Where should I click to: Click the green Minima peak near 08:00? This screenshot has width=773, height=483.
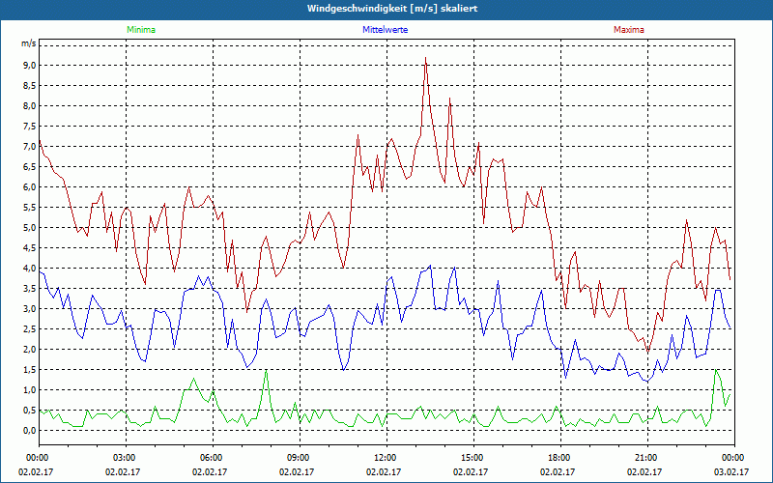tap(267, 370)
